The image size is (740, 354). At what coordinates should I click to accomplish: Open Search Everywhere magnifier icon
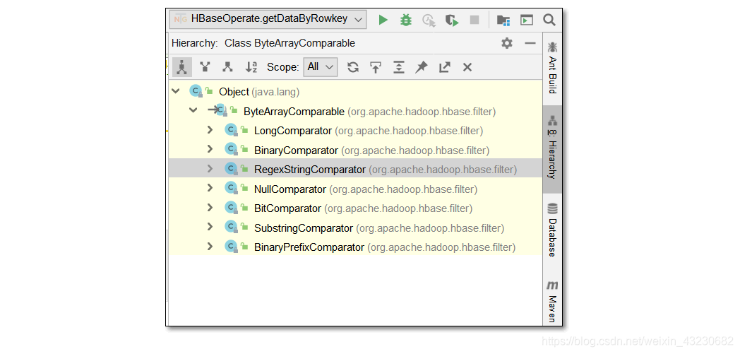tap(549, 20)
